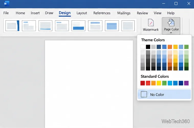Pick light blue theme color in top row

[181, 47]
